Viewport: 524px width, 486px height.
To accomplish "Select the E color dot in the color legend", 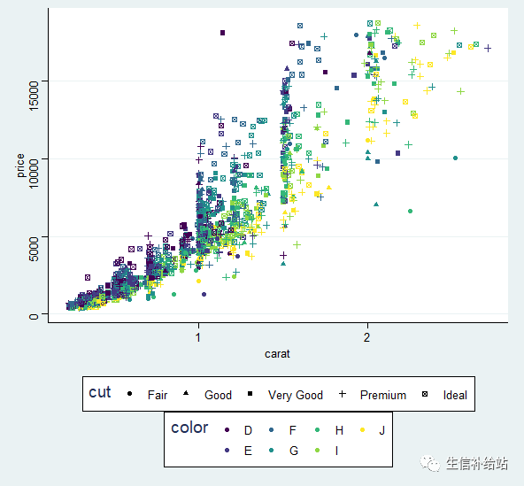I will [227, 451].
